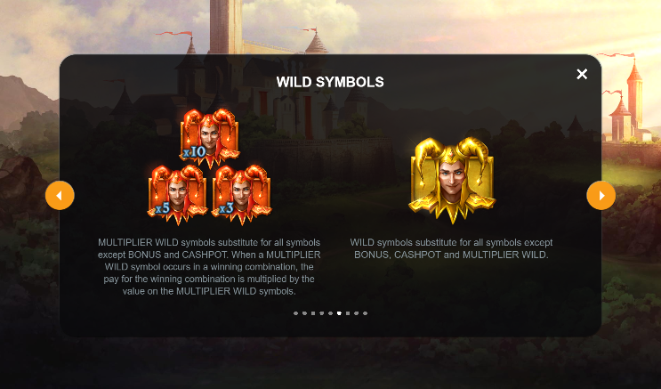Click the golden jester WILD symbol

[452, 180]
